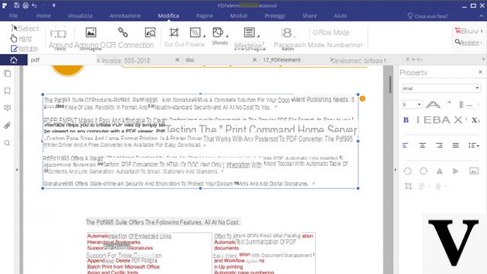Screen dimensions: 487x274
Task: Click the Print icon in title bar
Action: (26, 5)
